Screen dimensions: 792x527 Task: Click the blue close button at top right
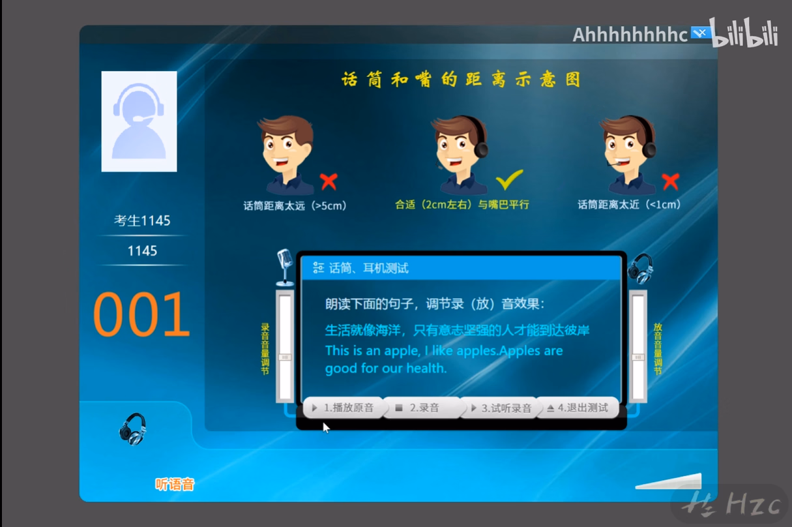700,33
